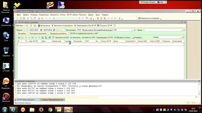The width and height of the screenshot is (202, 113).
Task: Click the start date calendar icon
Action: [41, 30]
